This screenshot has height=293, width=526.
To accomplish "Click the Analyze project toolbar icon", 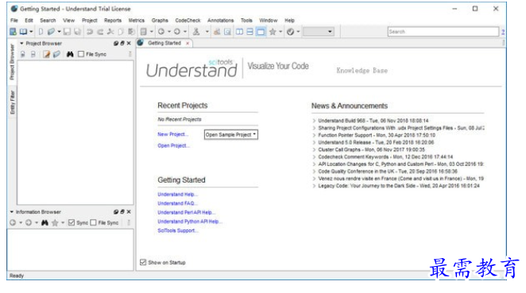I will [217, 32].
